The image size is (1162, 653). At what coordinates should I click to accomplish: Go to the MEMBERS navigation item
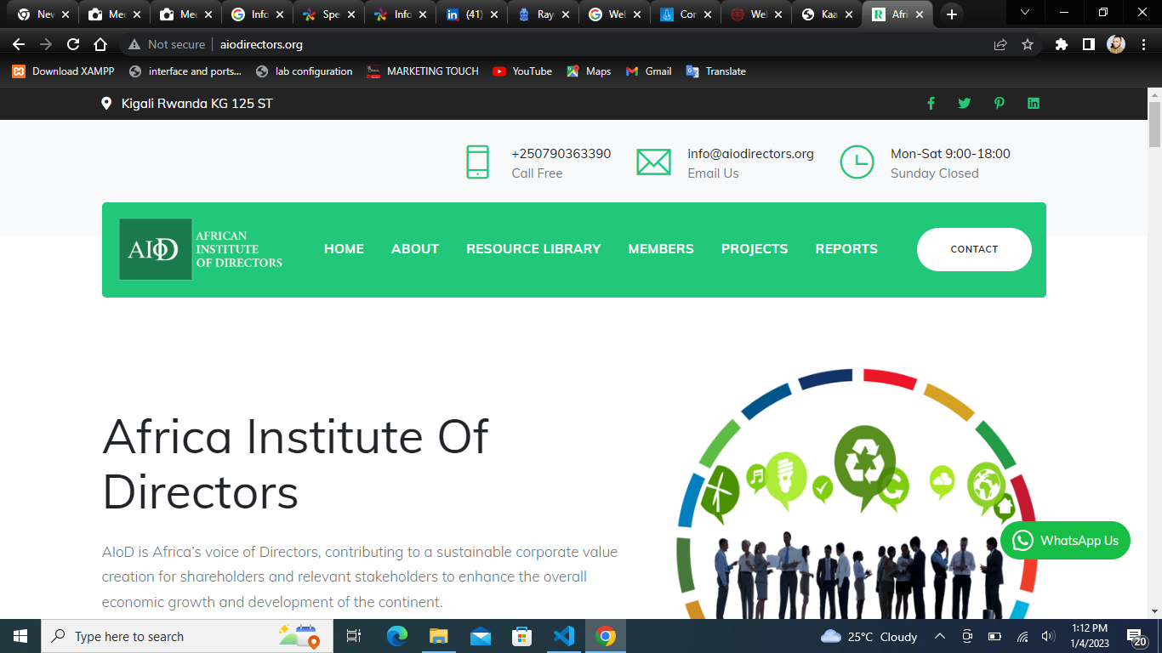tap(661, 249)
